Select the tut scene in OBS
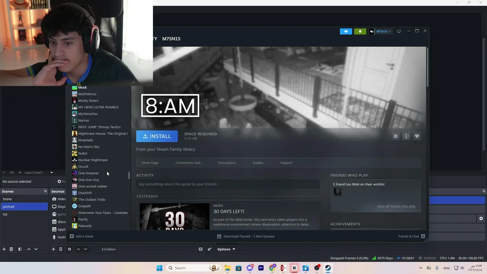Screen dimensions: 487x274 point(24,214)
